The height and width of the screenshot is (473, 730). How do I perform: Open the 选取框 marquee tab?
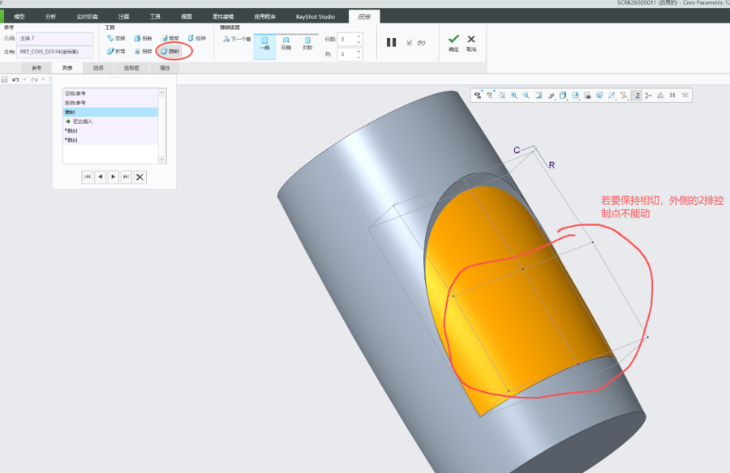click(131, 68)
